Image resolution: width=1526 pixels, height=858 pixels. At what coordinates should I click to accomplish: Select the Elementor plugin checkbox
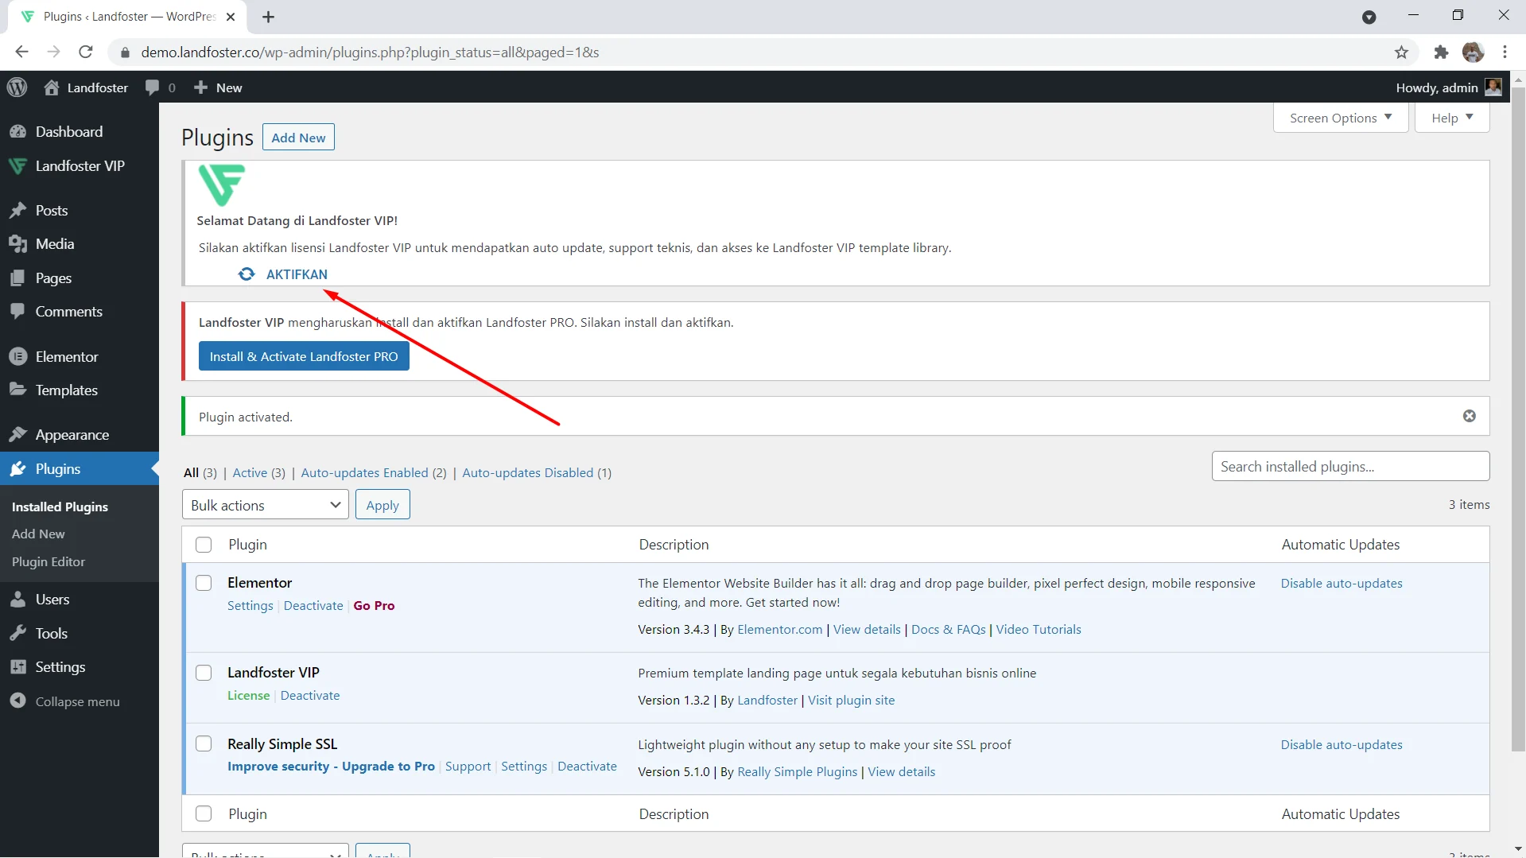click(x=204, y=583)
